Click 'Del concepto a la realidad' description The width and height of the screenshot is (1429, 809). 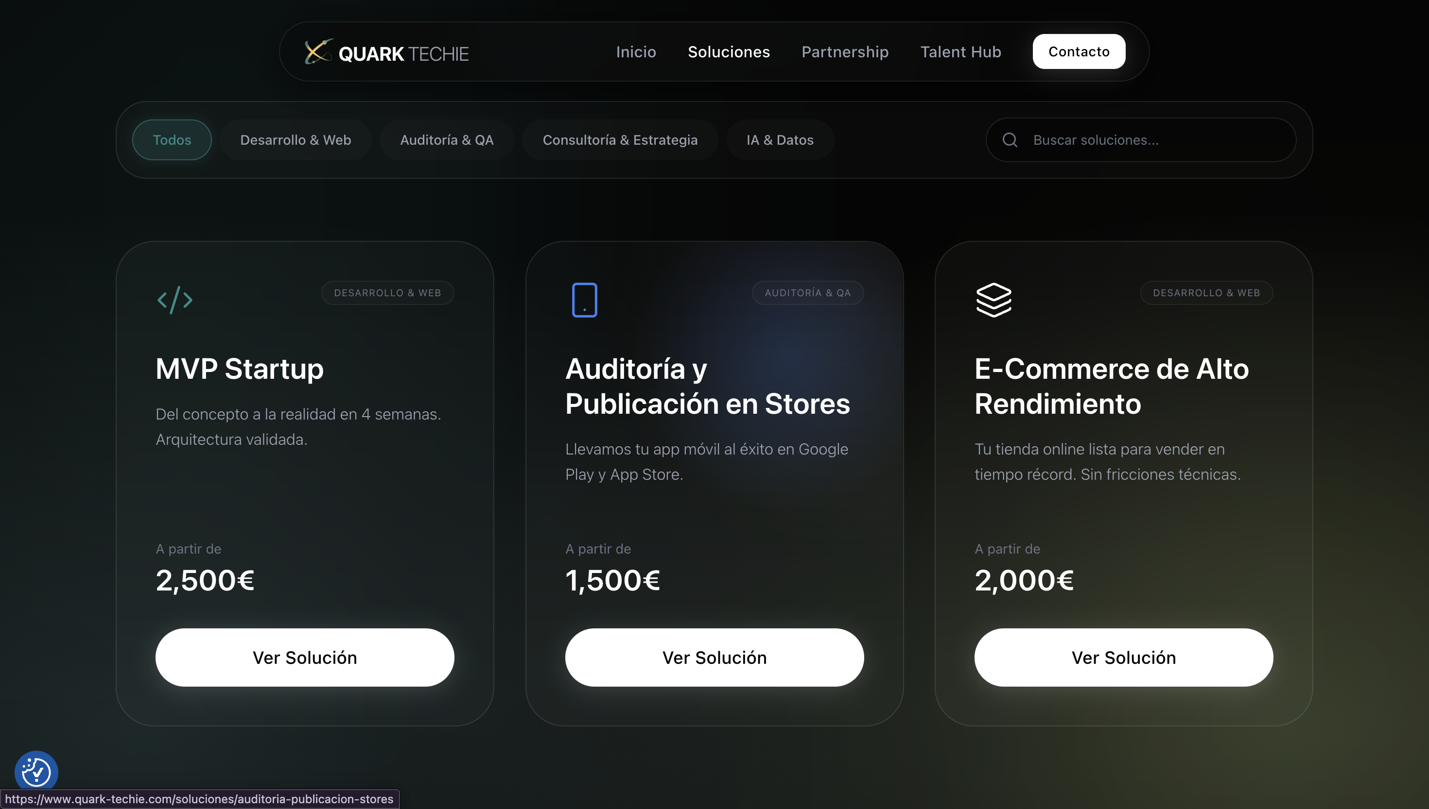[x=298, y=427]
